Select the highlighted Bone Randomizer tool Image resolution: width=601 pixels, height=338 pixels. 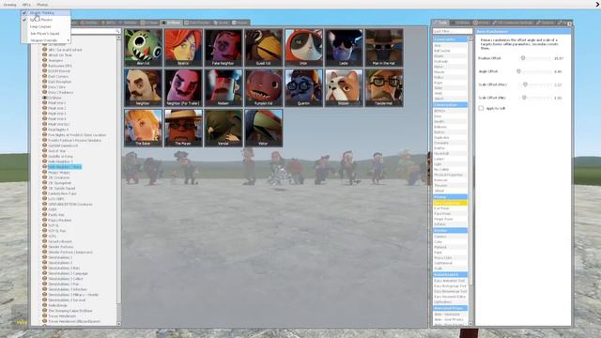(451, 203)
